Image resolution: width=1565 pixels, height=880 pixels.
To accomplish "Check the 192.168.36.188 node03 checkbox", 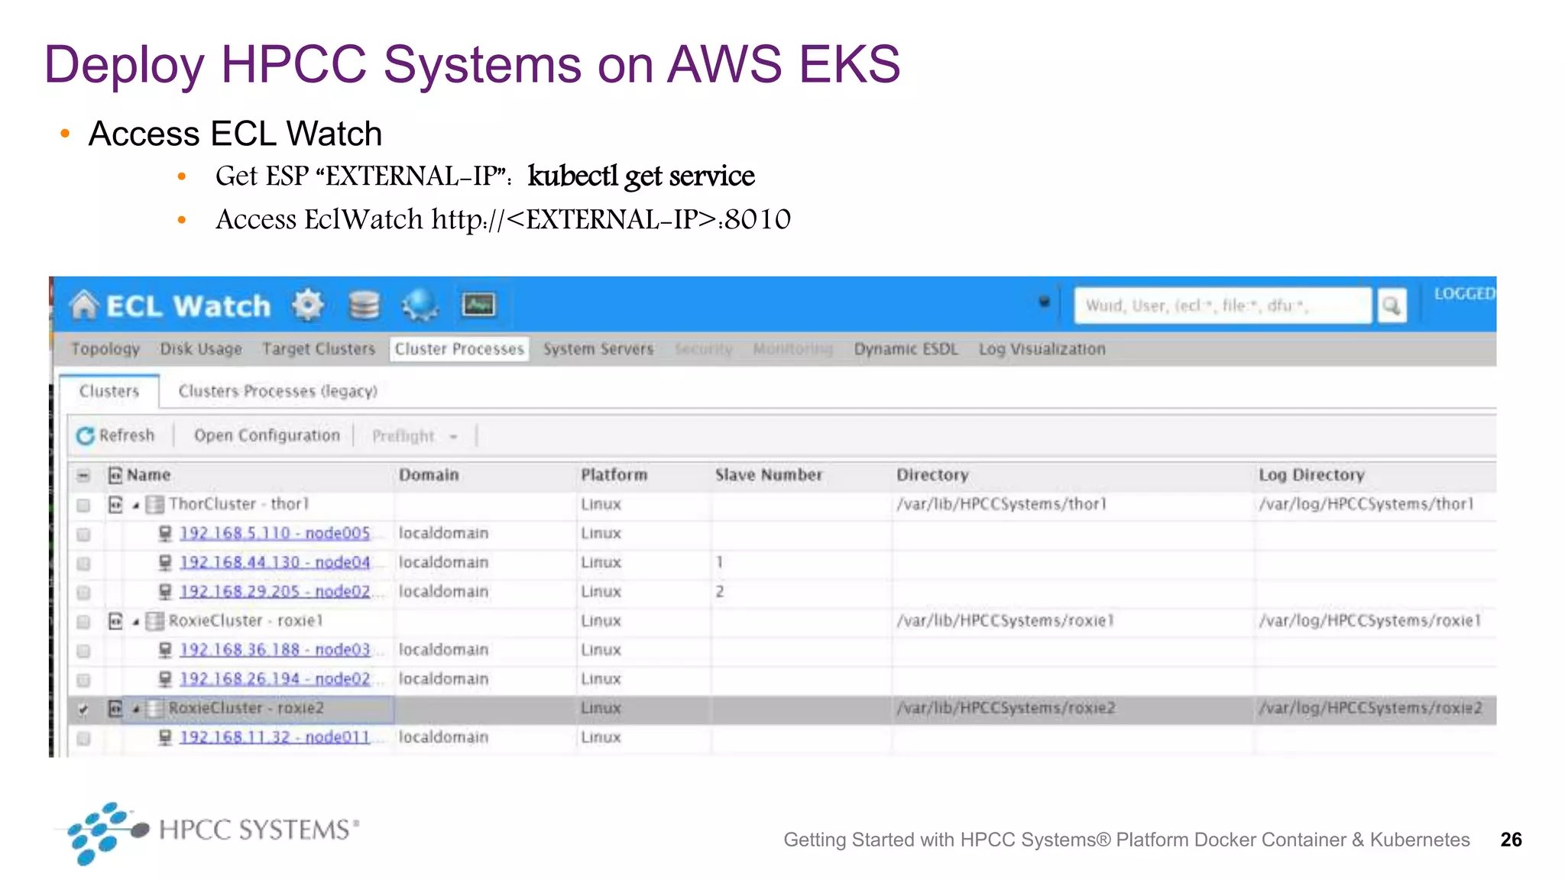I will [x=83, y=651].
